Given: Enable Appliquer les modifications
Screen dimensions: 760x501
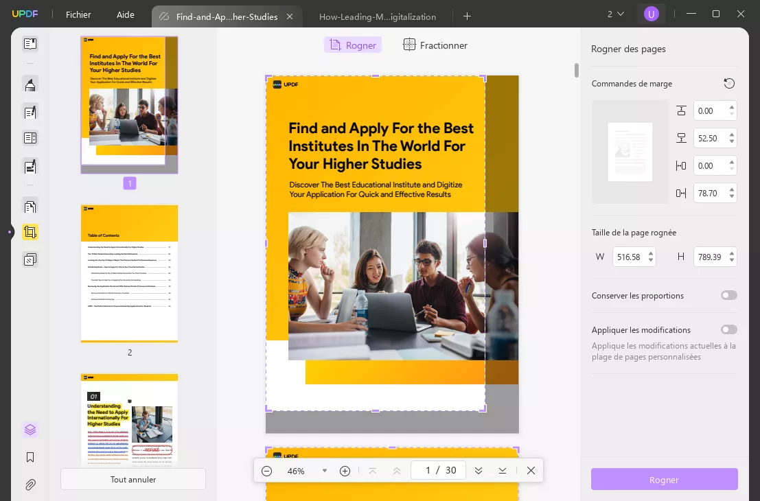Looking at the screenshot, I should [728, 329].
